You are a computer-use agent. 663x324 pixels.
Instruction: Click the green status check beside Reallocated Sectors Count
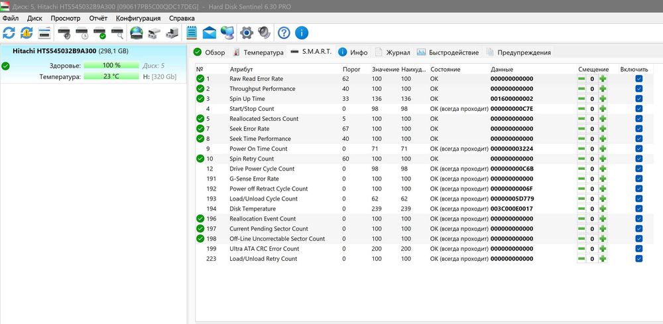point(200,119)
